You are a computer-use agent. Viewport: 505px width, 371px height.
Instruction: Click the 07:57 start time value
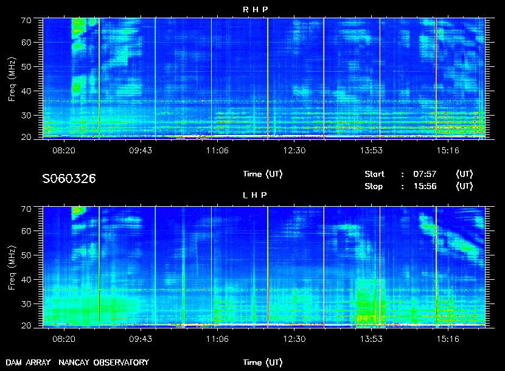425,174
